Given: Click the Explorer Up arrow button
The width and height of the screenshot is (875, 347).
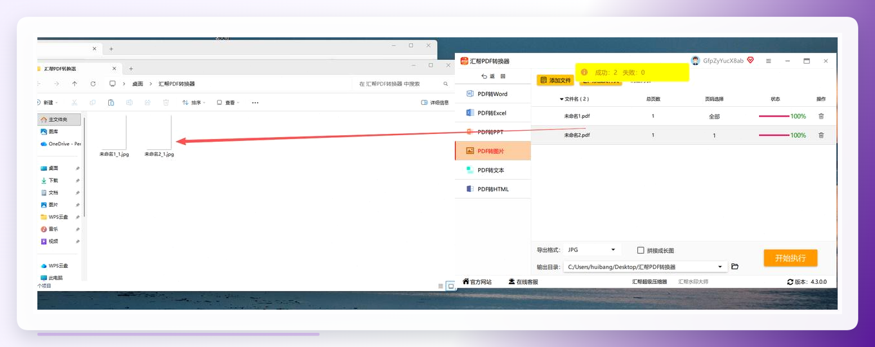Looking at the screenshot, I should click(x=75, y=84).
